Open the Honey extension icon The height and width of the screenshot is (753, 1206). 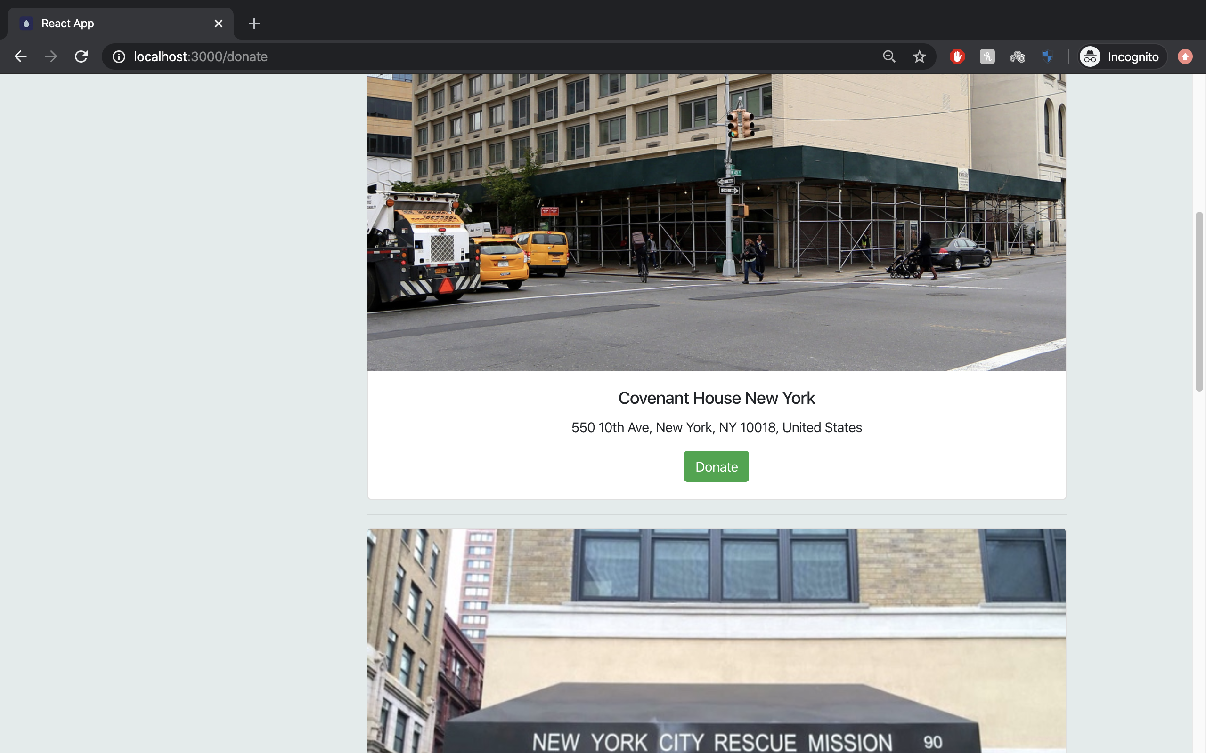(x=987, y=57)
